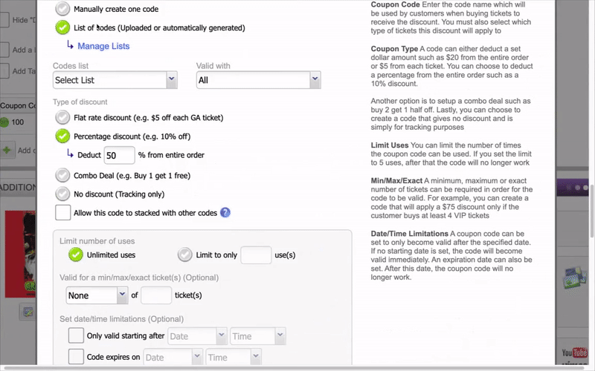The image size is (595, 371).
Task: Select 'Manually create one code' radio option
Action: (62, 8)
